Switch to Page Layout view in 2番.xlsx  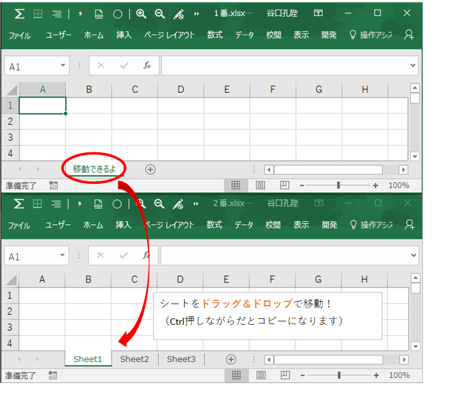point(261,375)
